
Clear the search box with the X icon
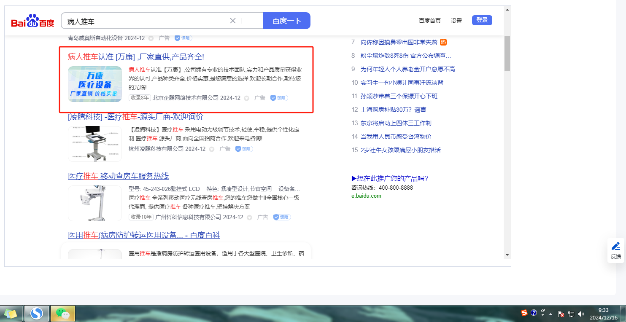(x=232, y=21)
